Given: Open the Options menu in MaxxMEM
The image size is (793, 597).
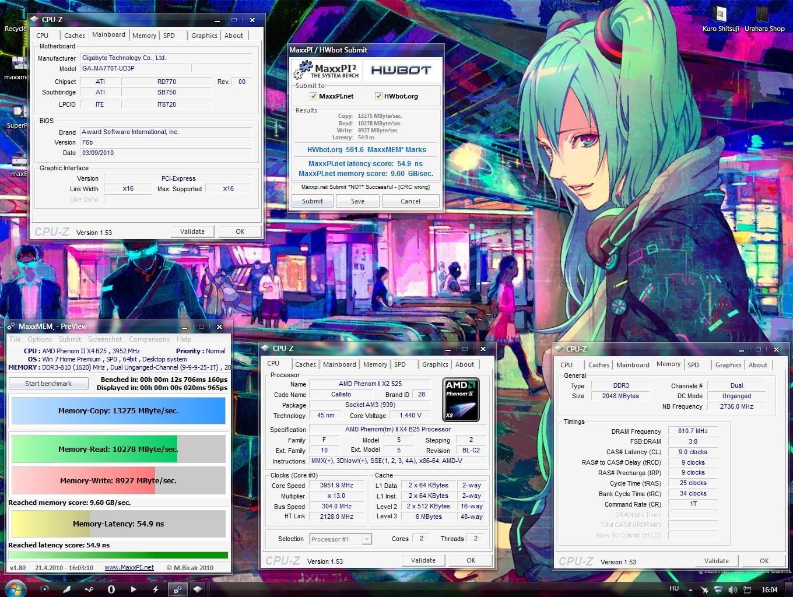Looking at the screenshot, I should tap(40, 339).
